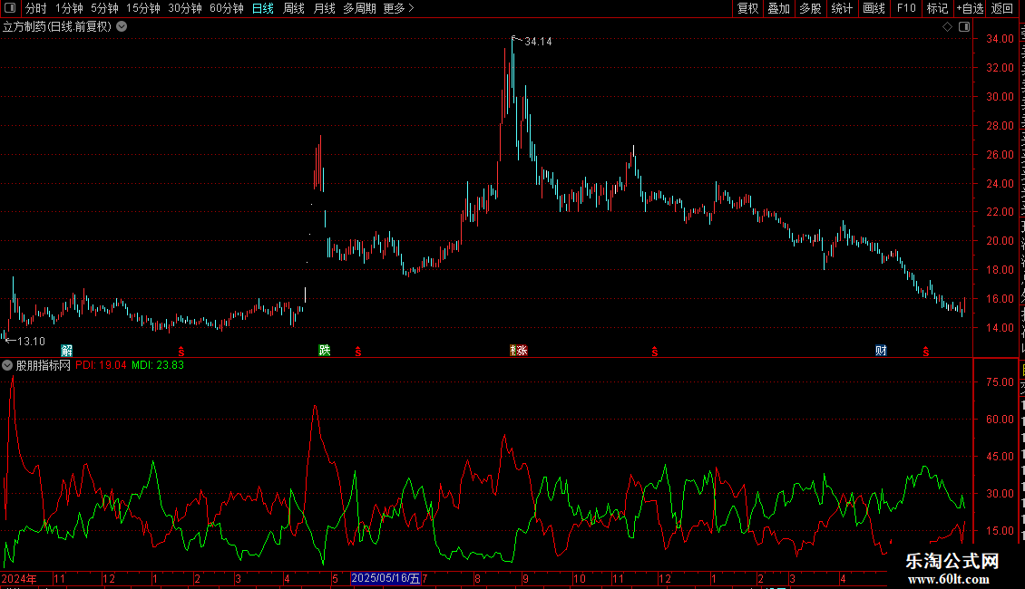This screenshot has width=1025, height=589.
Task: Click the 立方制药(日线.前复权) title text
Action: pos(57,27)
